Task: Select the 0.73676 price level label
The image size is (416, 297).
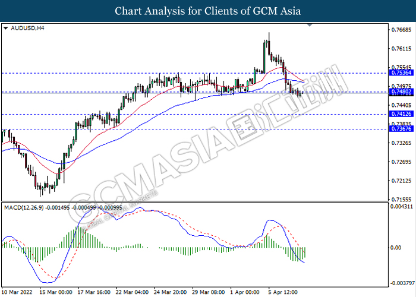Action: click(x=401, y=129)
